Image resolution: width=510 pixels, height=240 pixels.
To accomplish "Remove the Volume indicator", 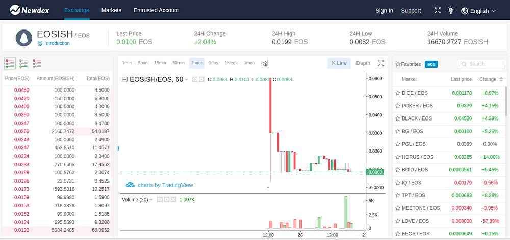I will pyautogui.click(x=173, y=199).
